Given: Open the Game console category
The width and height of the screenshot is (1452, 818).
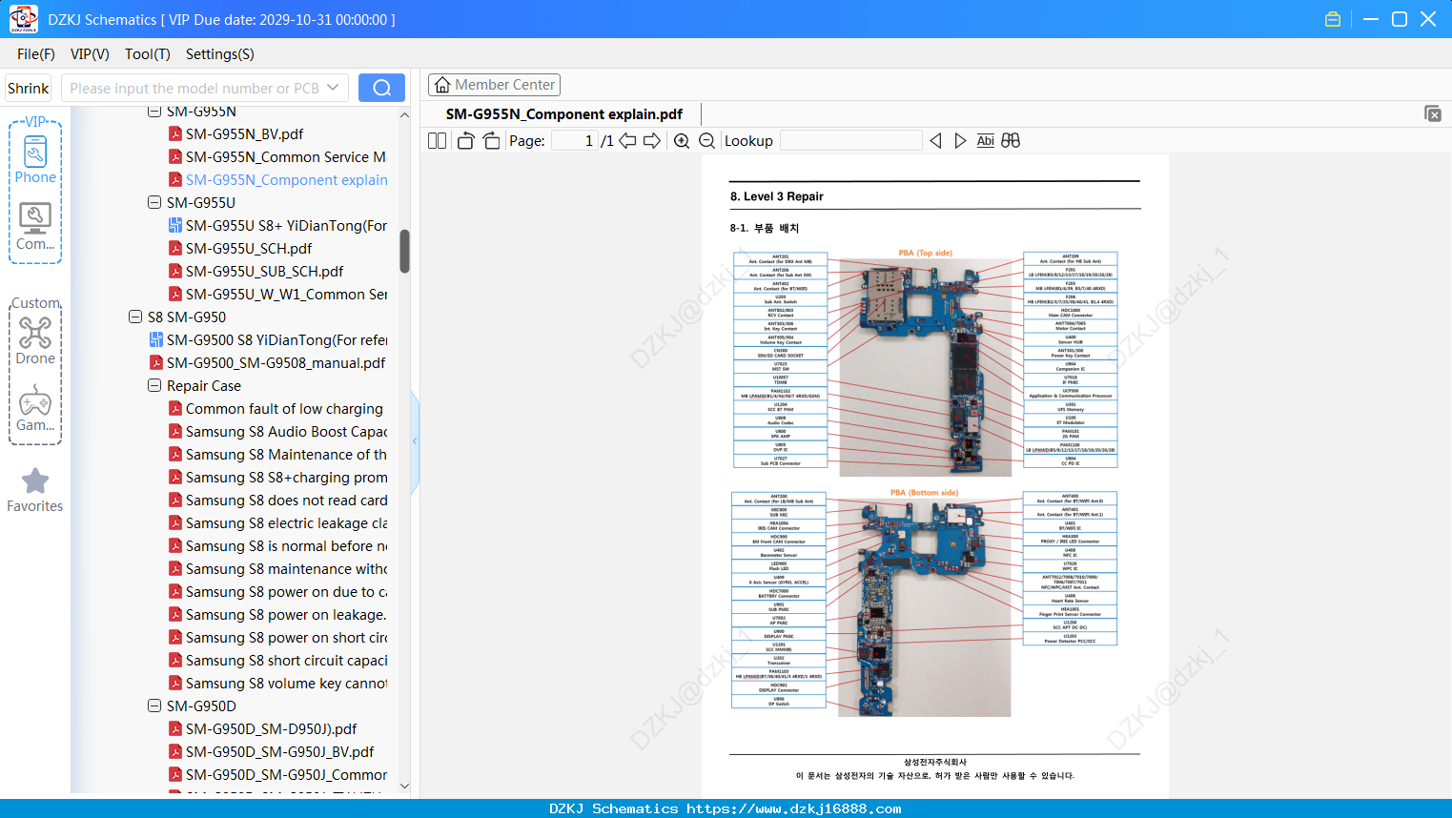Looking at the screenshot, I should tap(35, 408).
